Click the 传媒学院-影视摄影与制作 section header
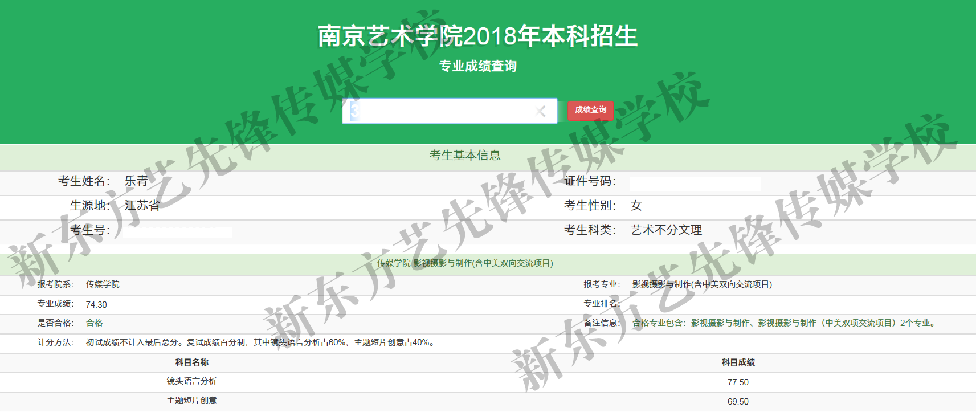This screenshot has height=420, width=976. 465,263
